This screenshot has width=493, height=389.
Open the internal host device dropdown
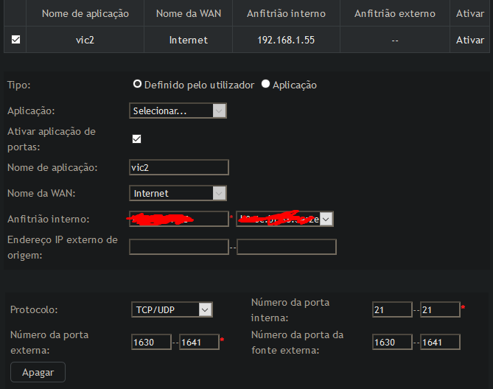(x=284, y=219)
